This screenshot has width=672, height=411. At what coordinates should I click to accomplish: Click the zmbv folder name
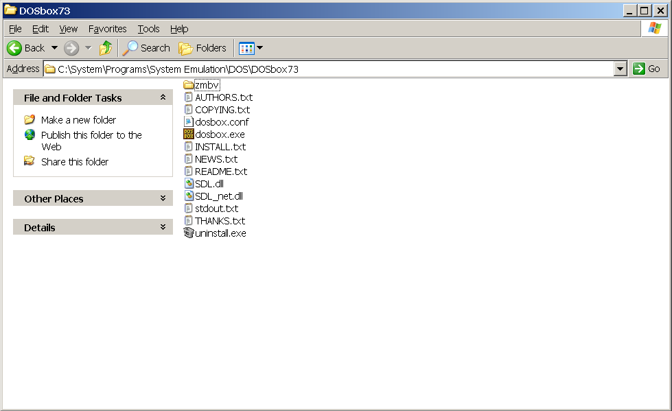pos(207,85)
